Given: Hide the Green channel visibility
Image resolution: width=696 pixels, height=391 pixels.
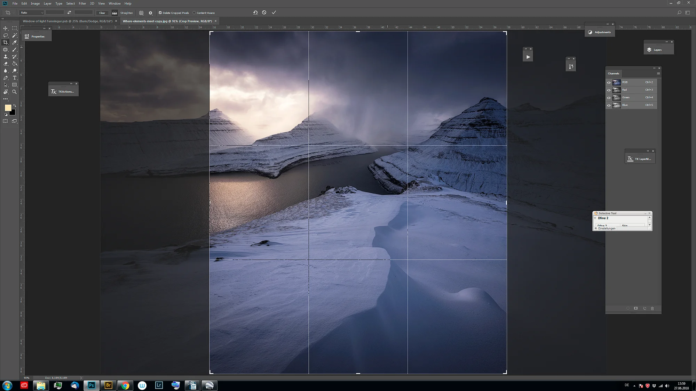Looking at the screenshot, I should pos(609,98).
